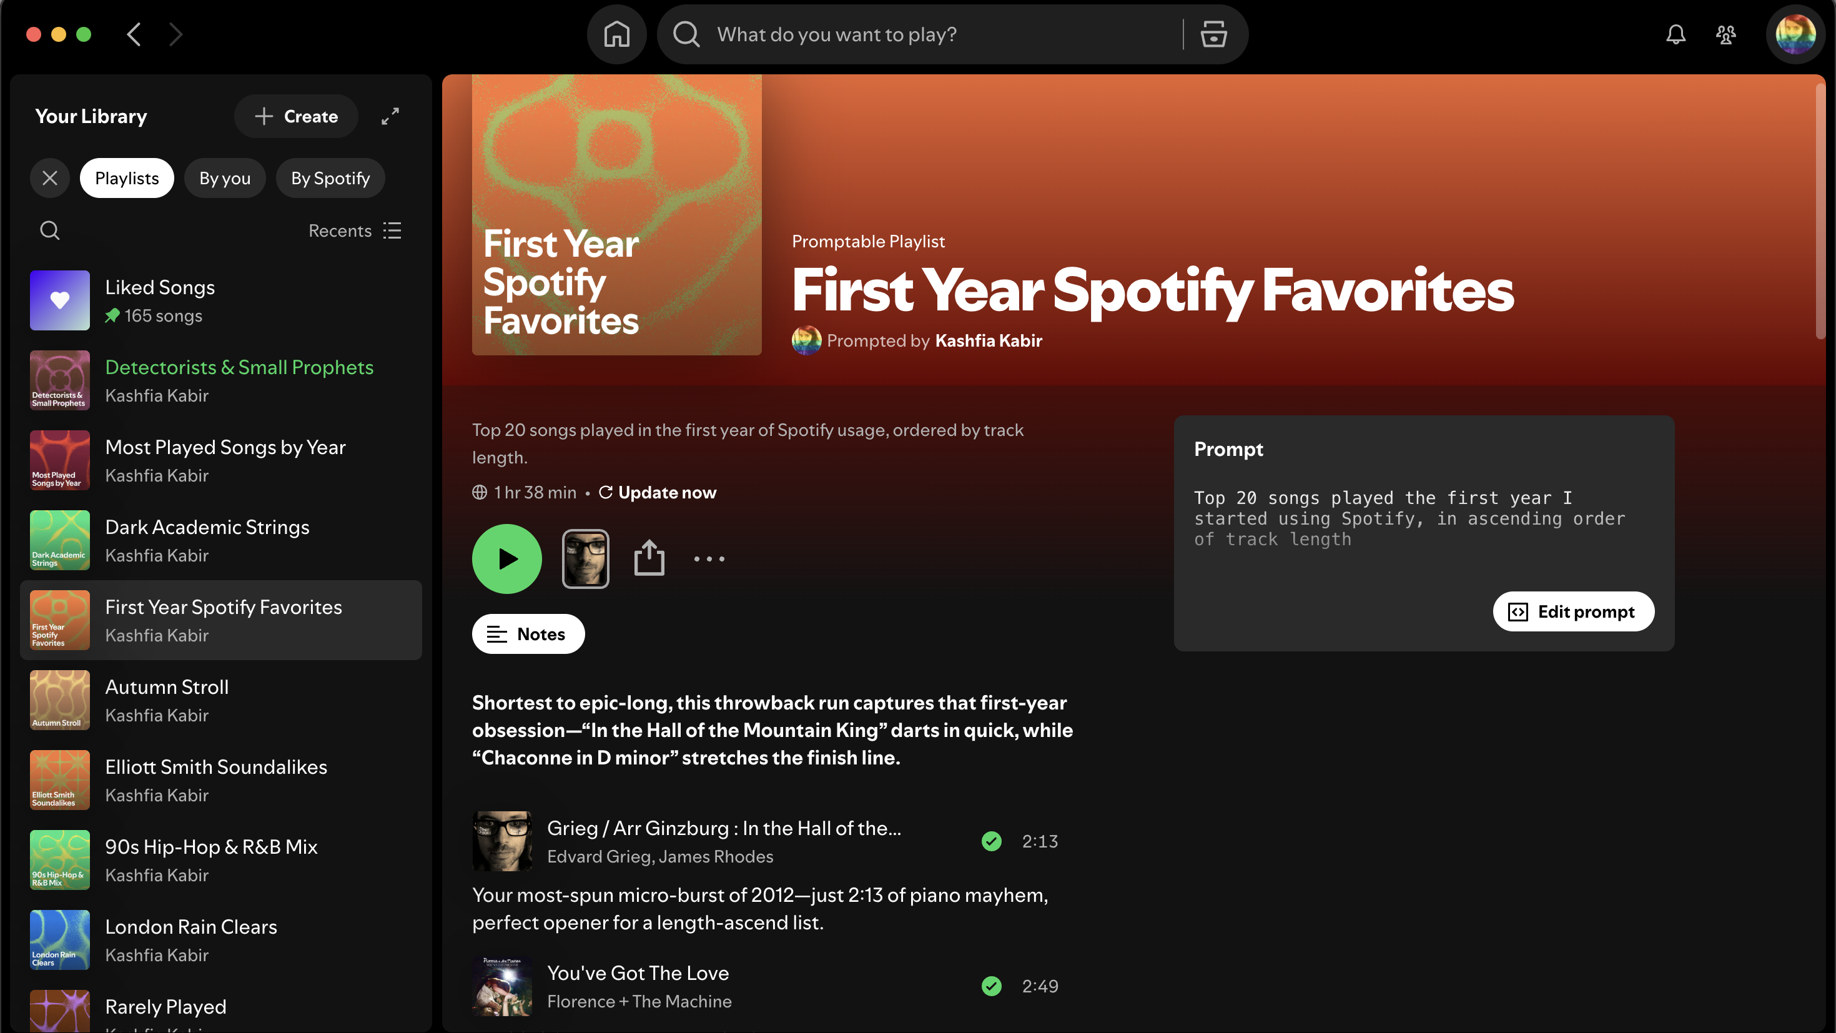Select the By you filter
Screen dimensions: 1836x1033
tap(225, 177)
